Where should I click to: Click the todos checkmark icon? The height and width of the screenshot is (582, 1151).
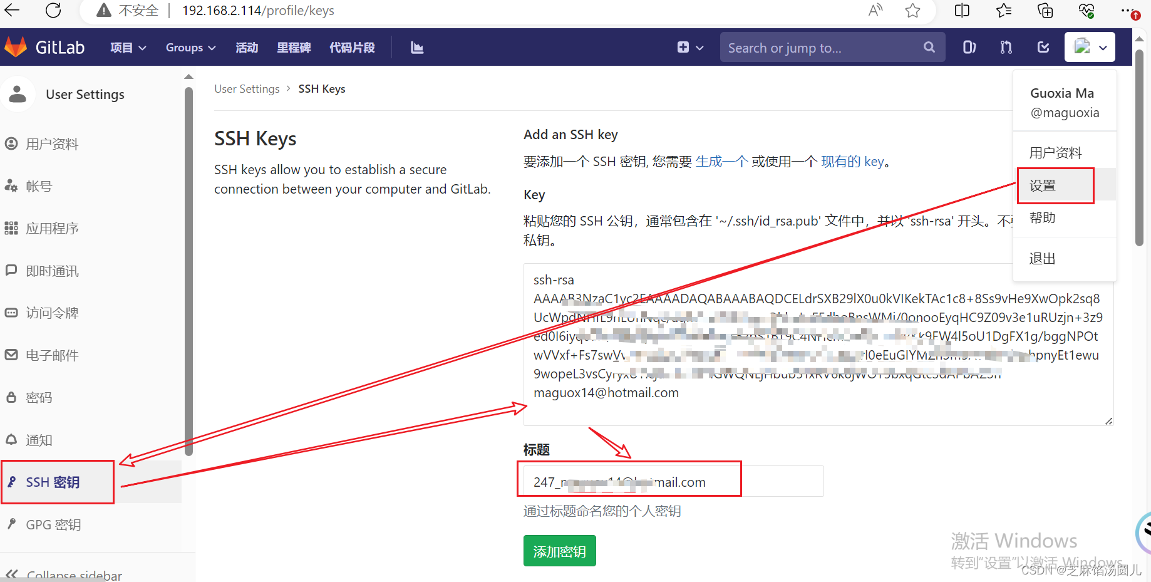(1043, 47)
